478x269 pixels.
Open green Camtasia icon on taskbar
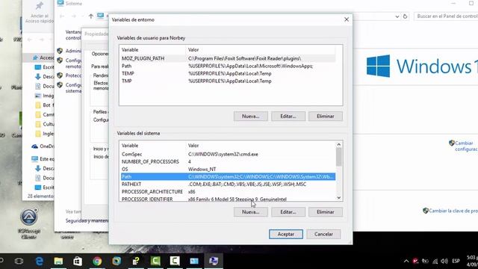click(155, 261)
